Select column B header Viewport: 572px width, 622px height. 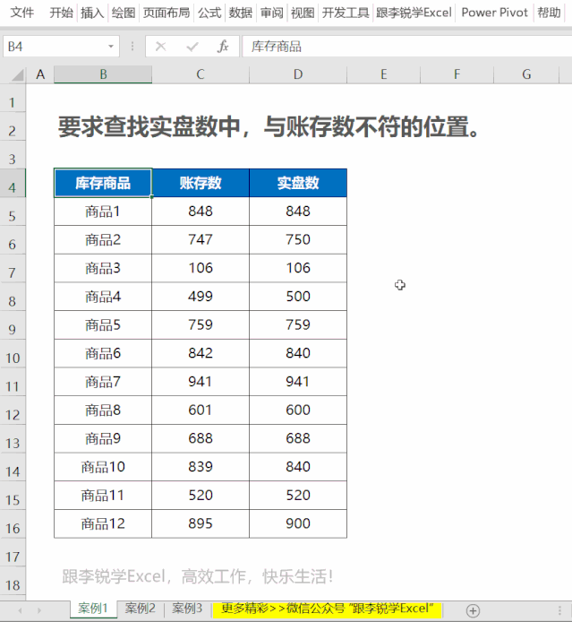[x=103, y=74]
